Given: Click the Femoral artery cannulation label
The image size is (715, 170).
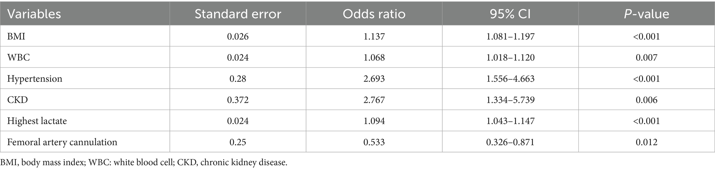Looking at the screenshot, I should click(62, 142).
